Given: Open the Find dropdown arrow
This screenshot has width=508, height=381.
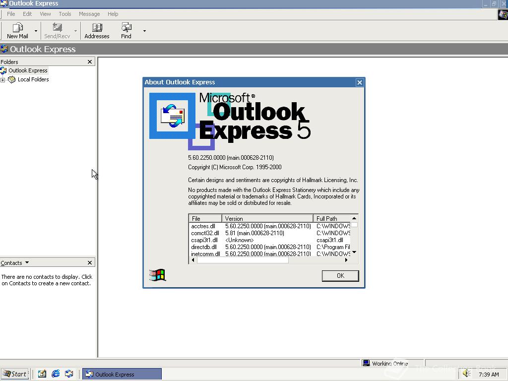Looking at the screenshot, I should [x=144, y=31].
